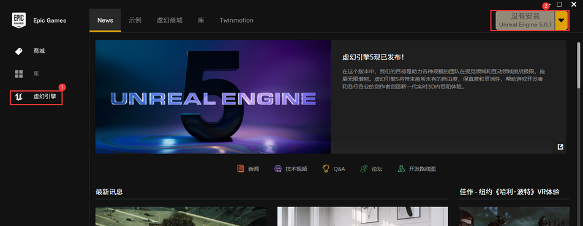Expand the yellow engine version dropdown arrow
The image size is (583, 226).
[561, 20]
